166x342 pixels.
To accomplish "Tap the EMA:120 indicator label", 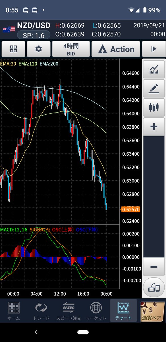I will [x=28, y=64].
